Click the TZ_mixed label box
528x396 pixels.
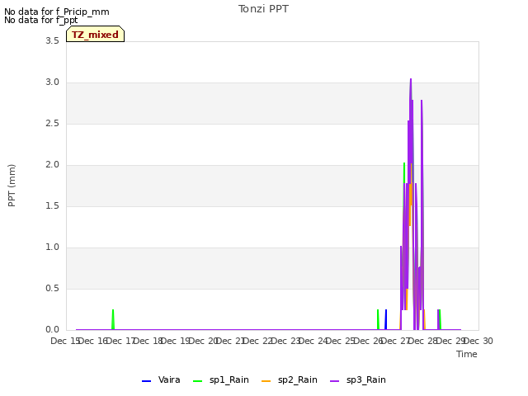pyautogui.click(x=96, y=34)
